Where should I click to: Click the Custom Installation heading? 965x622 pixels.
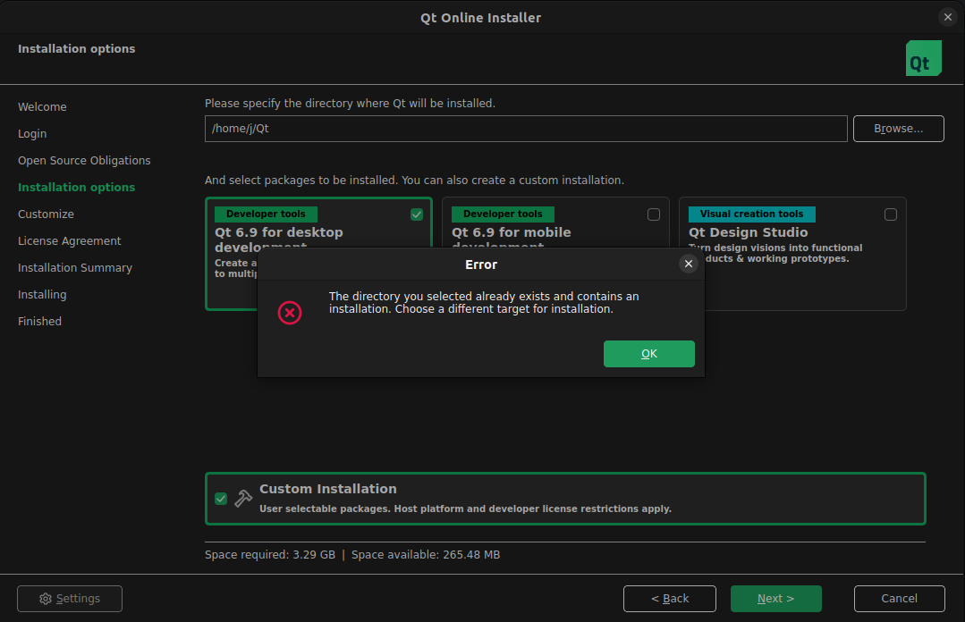[328, 489]
